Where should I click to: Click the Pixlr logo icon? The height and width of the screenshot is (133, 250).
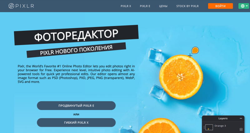(x=11, y=6)
